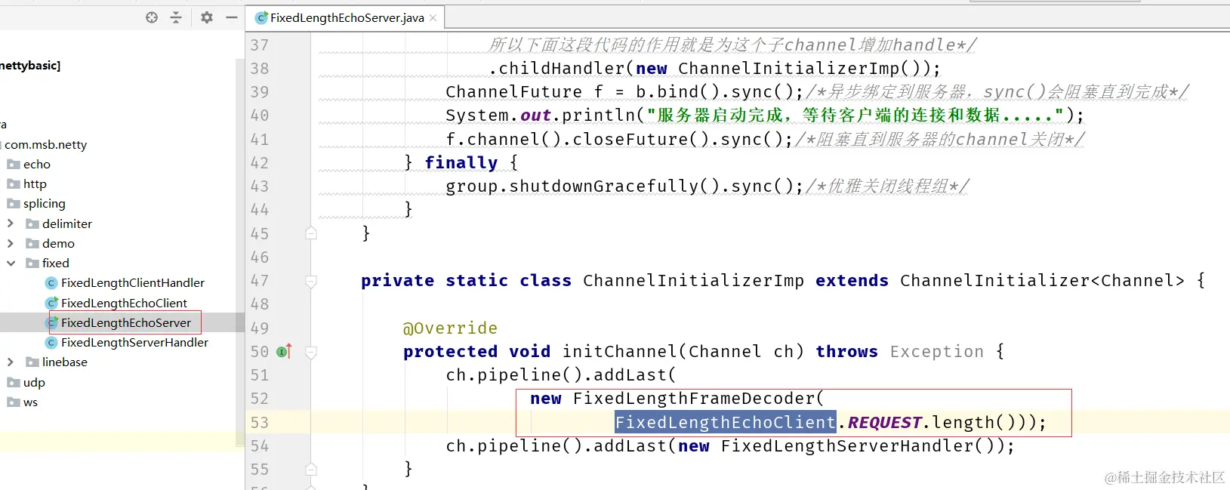Open project panel settings gear
Viewport: 1230px width, 490px height.
point(207,17)
